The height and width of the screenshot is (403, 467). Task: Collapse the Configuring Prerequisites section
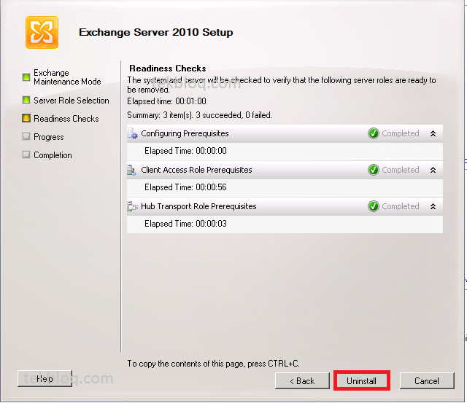(433, 133)
